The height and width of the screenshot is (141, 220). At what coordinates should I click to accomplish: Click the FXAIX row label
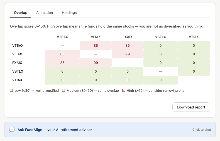pyautogui.click(x=17, y=63)
